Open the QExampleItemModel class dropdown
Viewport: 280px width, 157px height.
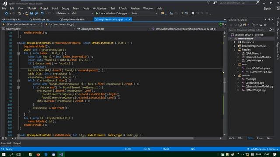114,29
